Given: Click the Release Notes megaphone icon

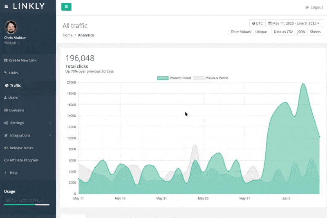Looking at the screenshot, I should click(x=6, y=148).
